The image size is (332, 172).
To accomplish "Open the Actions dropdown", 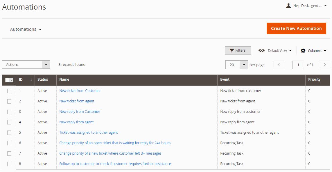I will tap(26, 65).
